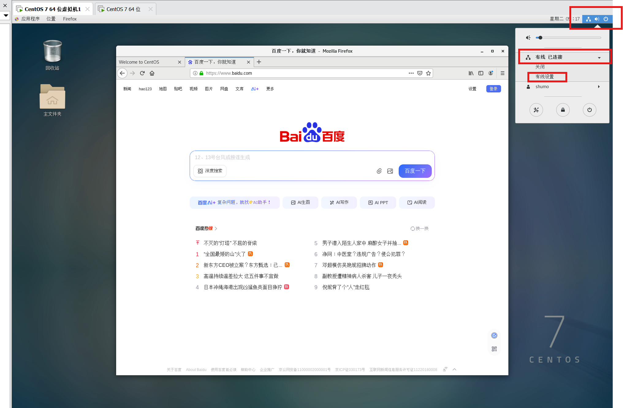Refresh hot searches with 换一换
Image resolution: width=623 pixels, height=408 pixels.
click(420, 229)
